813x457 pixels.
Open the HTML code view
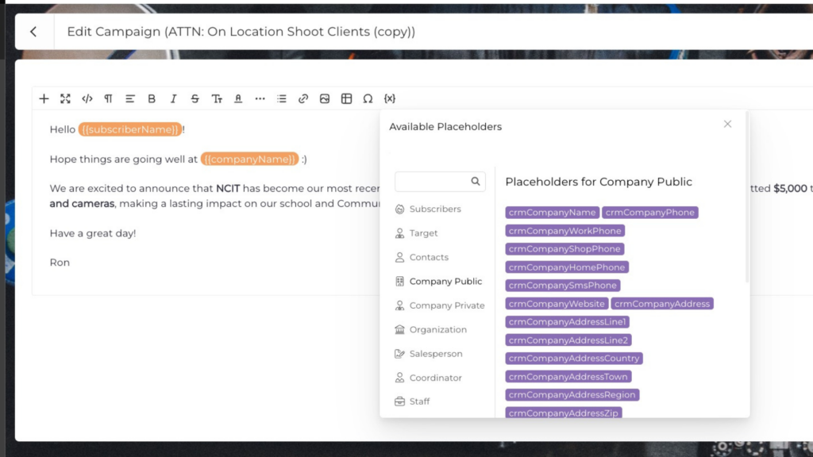tap(87, 99)
